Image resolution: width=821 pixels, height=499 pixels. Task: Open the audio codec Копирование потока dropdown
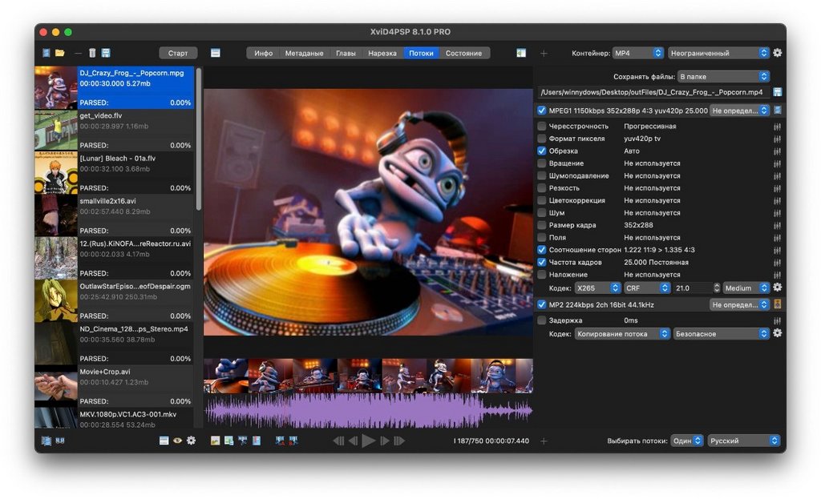[x=622, y=333]
